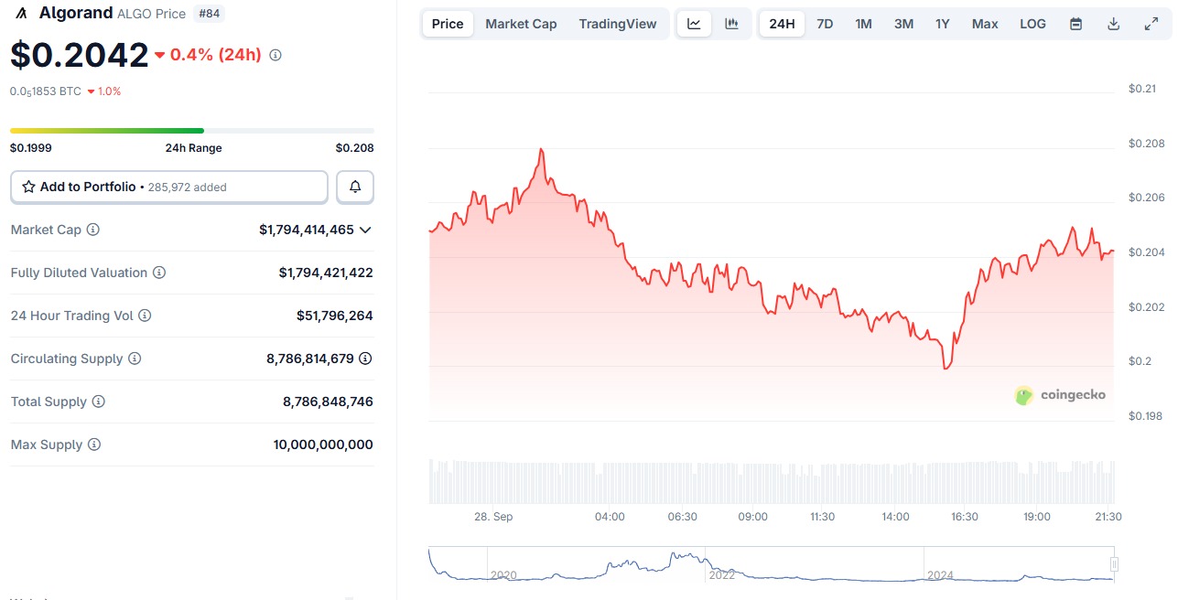The height and width of the screenshot is (600, 1178).
Task: Click the price alert bell icon
Action: 355,187
